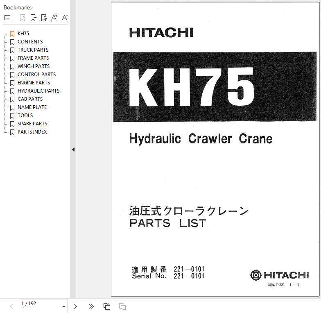Jump to the last page arrow
This screenshot has width=321, height=313.
[x=91, y=306]
